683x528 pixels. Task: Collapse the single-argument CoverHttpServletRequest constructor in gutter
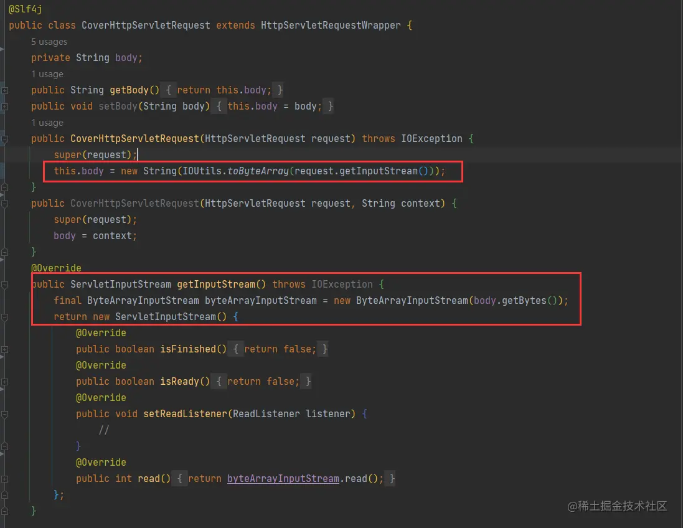click(x=4, y=139)
